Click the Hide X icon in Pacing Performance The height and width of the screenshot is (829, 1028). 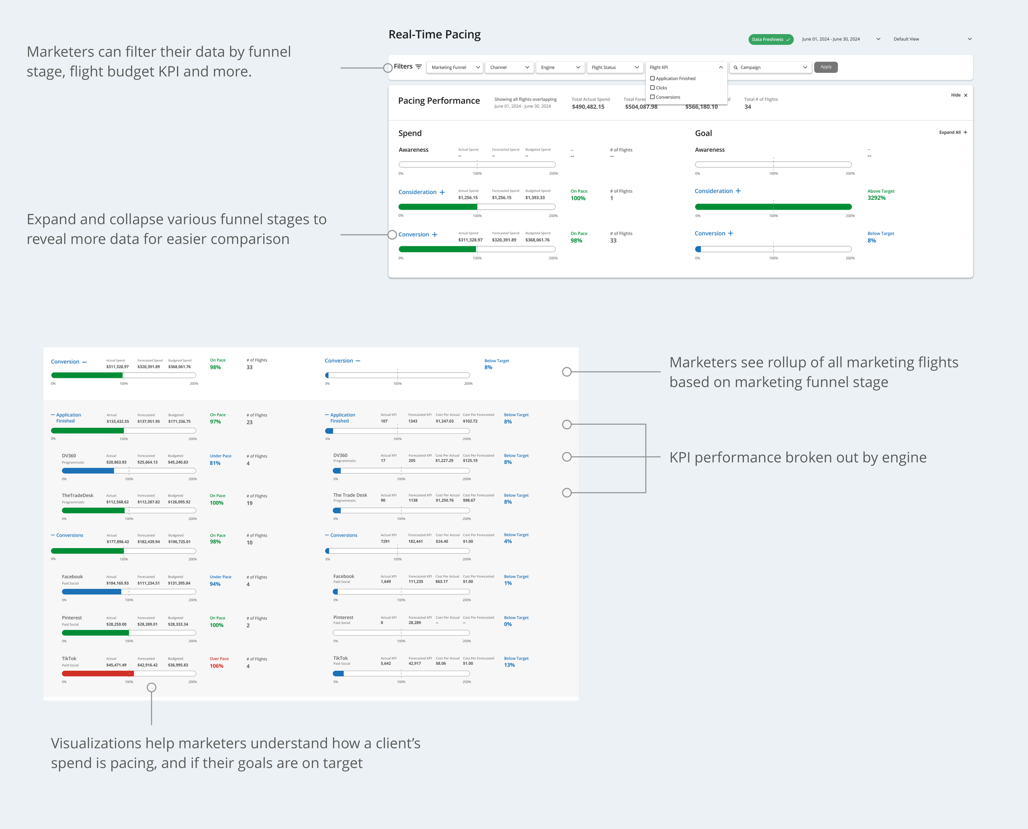pyautogui.click(x=965, y=95)
